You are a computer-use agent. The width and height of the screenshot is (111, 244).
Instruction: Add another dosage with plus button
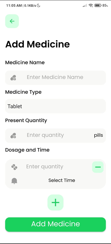pos(56,203)
